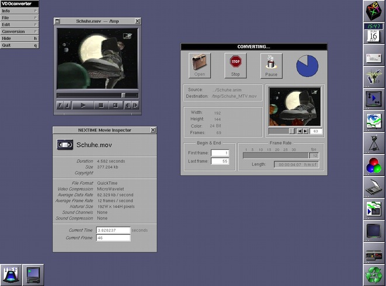Click the monitor app icon at bottom left
This screenshot has width=386, height=286.
click(x=33, y=275)
